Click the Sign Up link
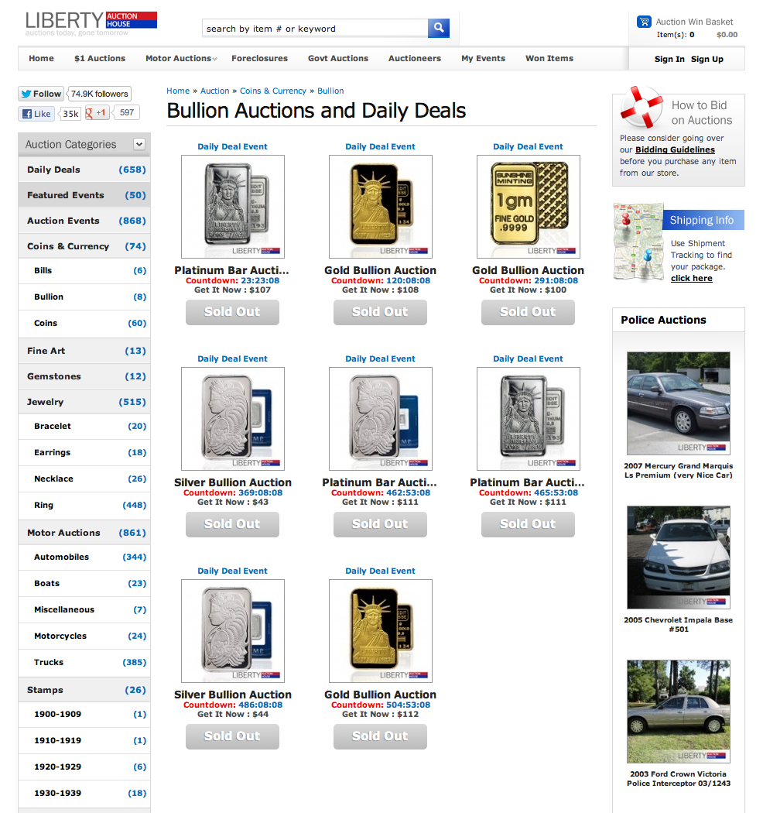Screen dimensions: 763x813 [x=707, y=59]
